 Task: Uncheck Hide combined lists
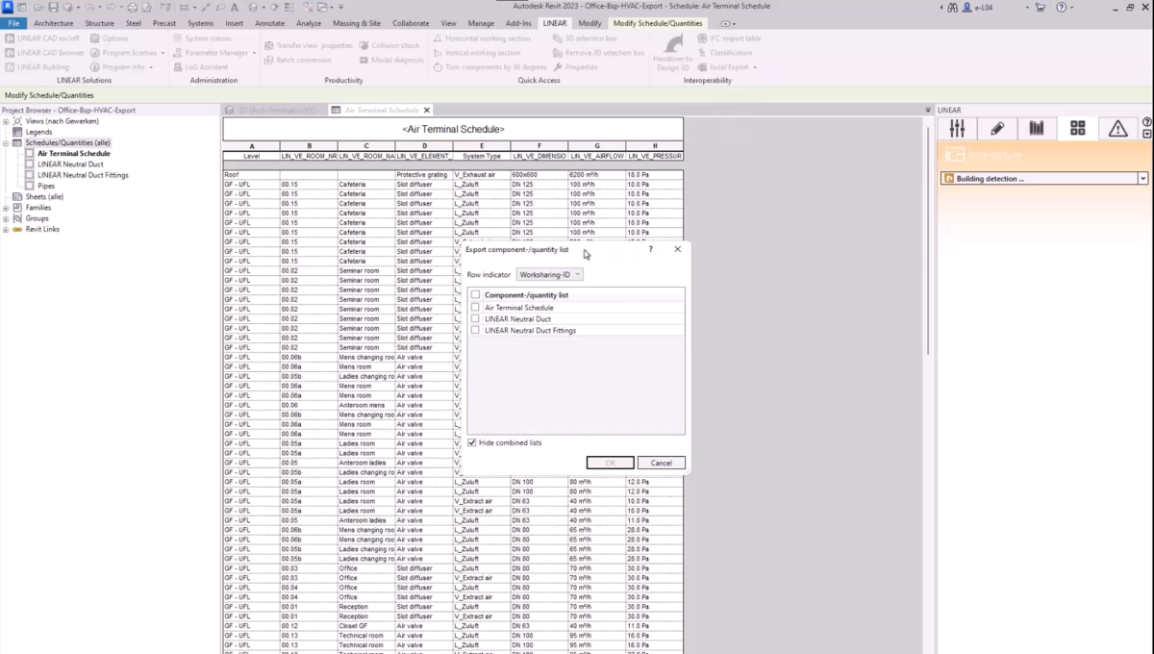point(471,441)
